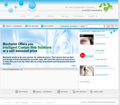The image size is (120, 105).
Task: Go to the Services page
Action: pos(51,16)
